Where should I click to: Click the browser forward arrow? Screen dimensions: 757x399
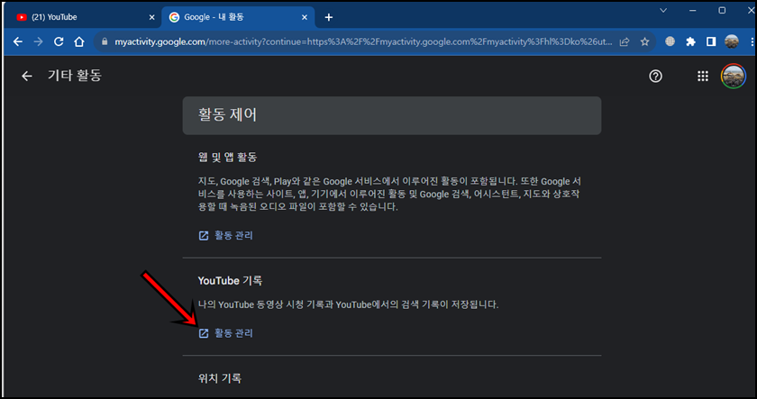38,42
